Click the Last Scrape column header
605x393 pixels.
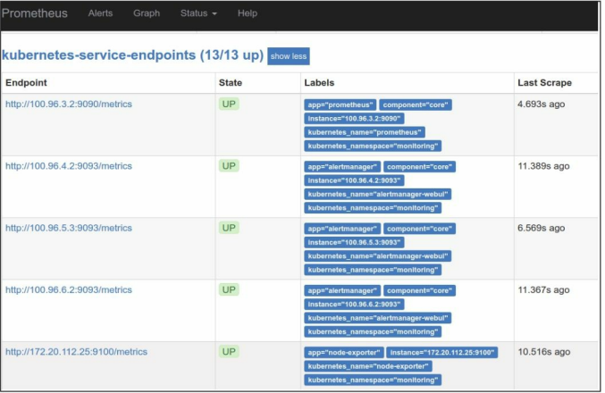(544, 83)
